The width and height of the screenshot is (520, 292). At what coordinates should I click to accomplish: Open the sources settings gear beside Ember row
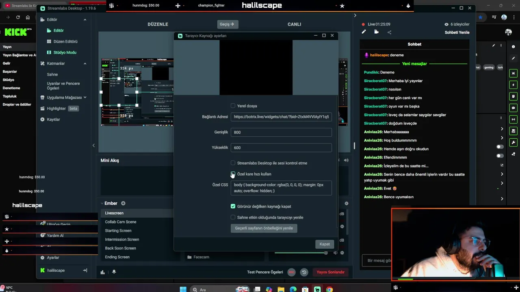click(346, 203)
